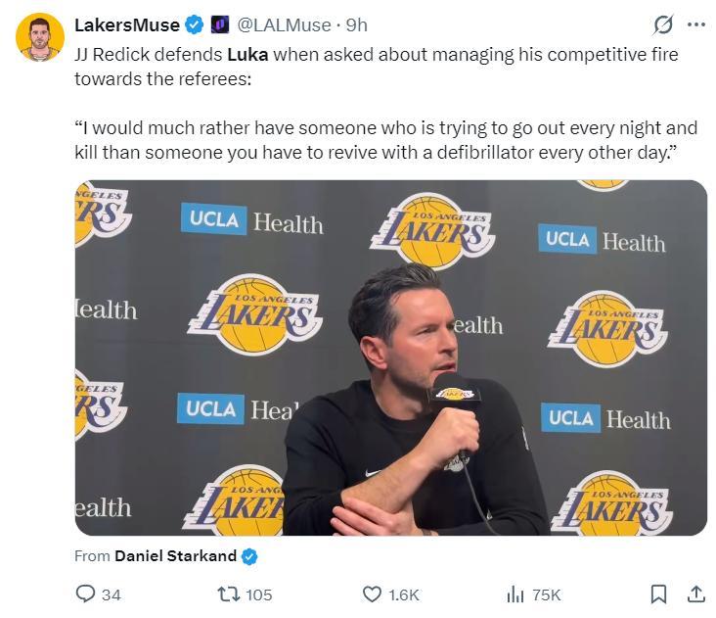Click the LakersMuse profile avatar
This screenshot has height=618, width=716.
pos(40,37)
